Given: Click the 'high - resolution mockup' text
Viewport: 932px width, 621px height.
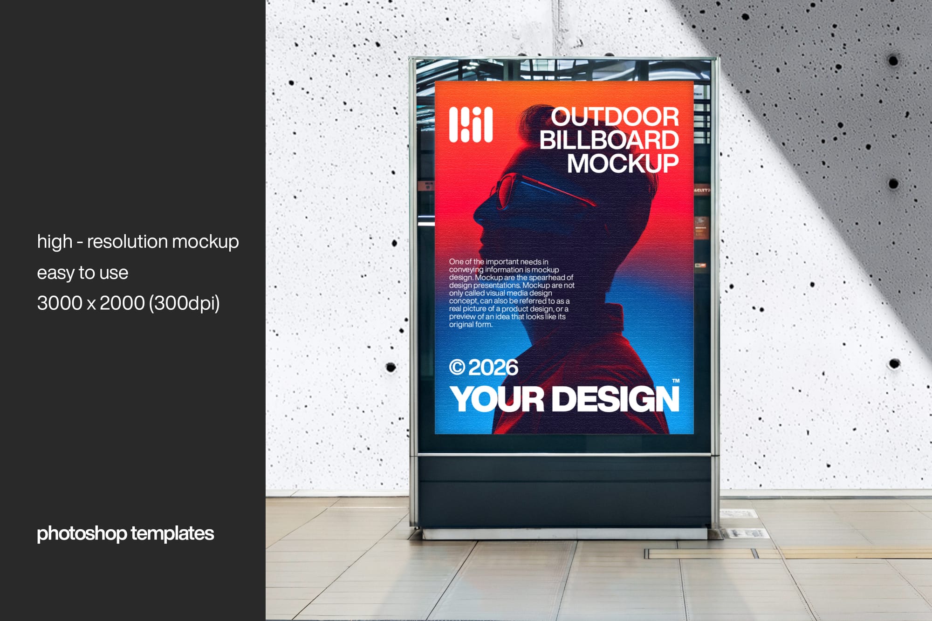Looking at the screenshot, I should [x=138, y=242].
